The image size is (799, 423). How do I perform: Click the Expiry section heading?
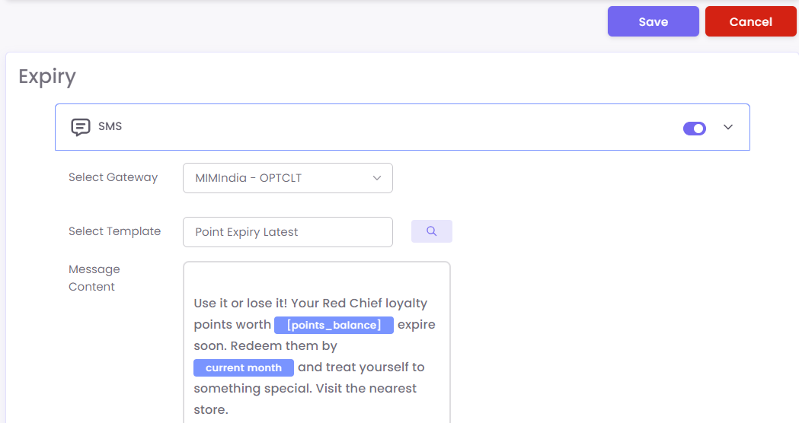pyautogui.click(x=47, y=77)
